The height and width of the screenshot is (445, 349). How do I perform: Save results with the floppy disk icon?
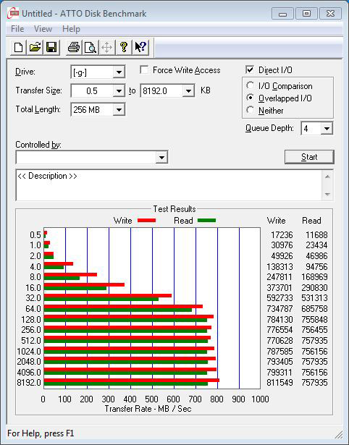51,47
